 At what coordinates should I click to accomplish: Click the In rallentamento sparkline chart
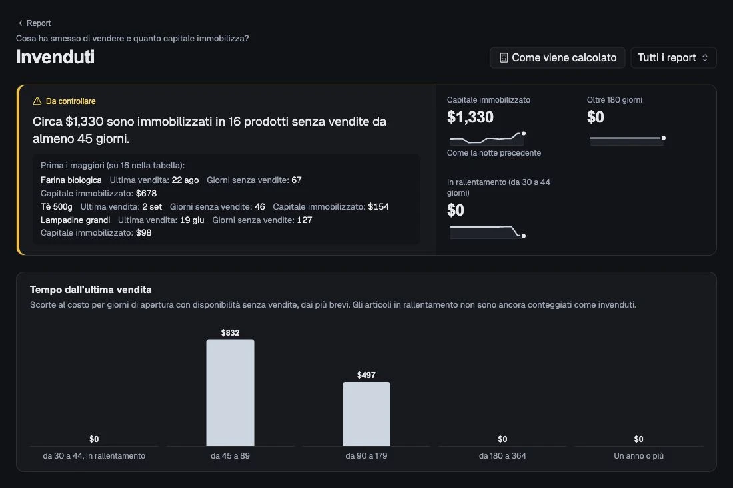(486, 232)
